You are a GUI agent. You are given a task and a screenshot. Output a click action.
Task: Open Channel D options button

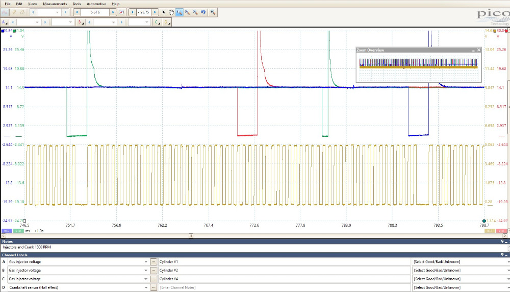pyautogui.click(x=166, y=22)
